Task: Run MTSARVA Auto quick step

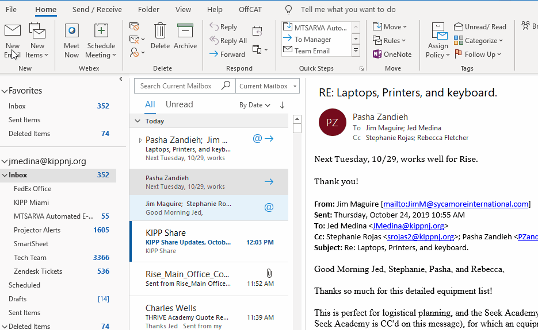Action: tap(316, 28)
